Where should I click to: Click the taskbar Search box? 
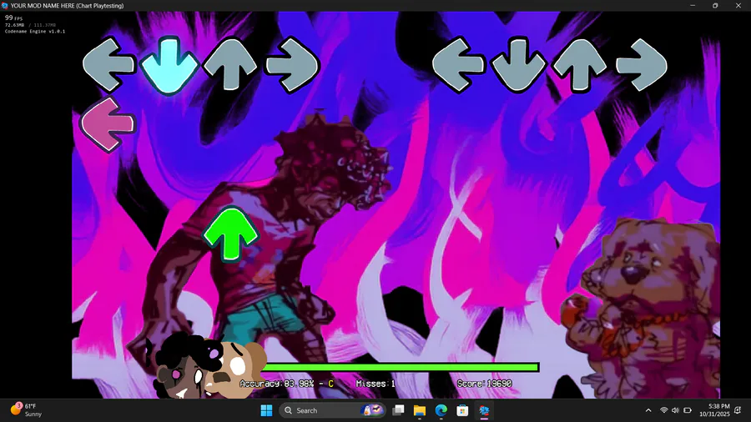pyautogui.click(x=332, y=410)
